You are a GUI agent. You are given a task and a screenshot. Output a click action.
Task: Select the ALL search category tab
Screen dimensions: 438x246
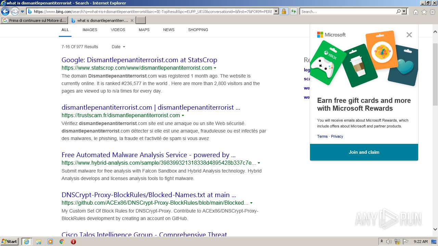click(65, 30)
